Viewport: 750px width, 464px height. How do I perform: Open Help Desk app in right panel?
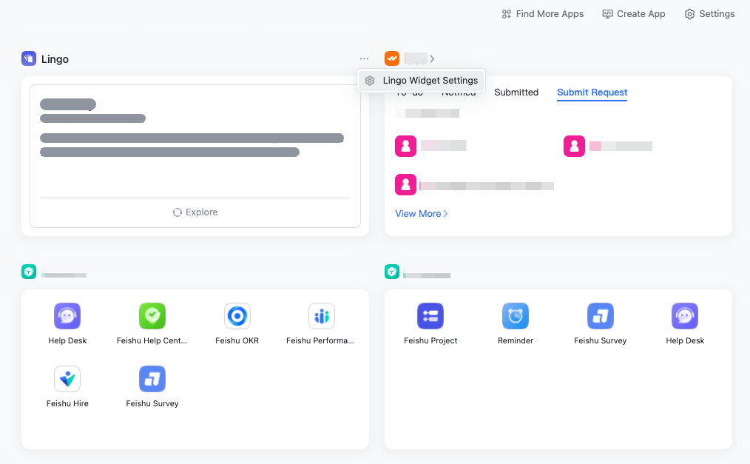[685, 317]
